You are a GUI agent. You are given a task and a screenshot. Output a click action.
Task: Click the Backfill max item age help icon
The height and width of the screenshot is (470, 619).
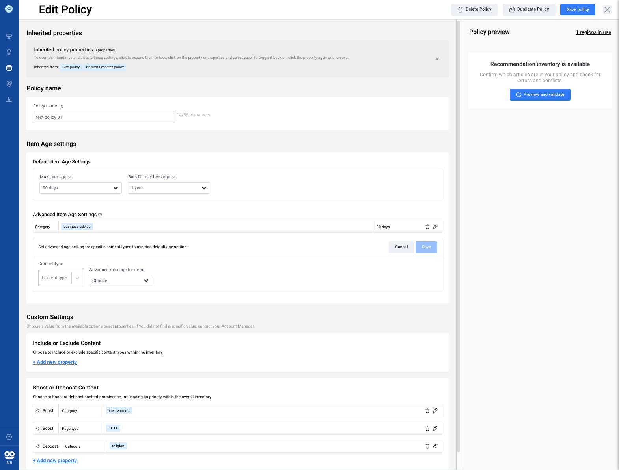pos(173,178)
